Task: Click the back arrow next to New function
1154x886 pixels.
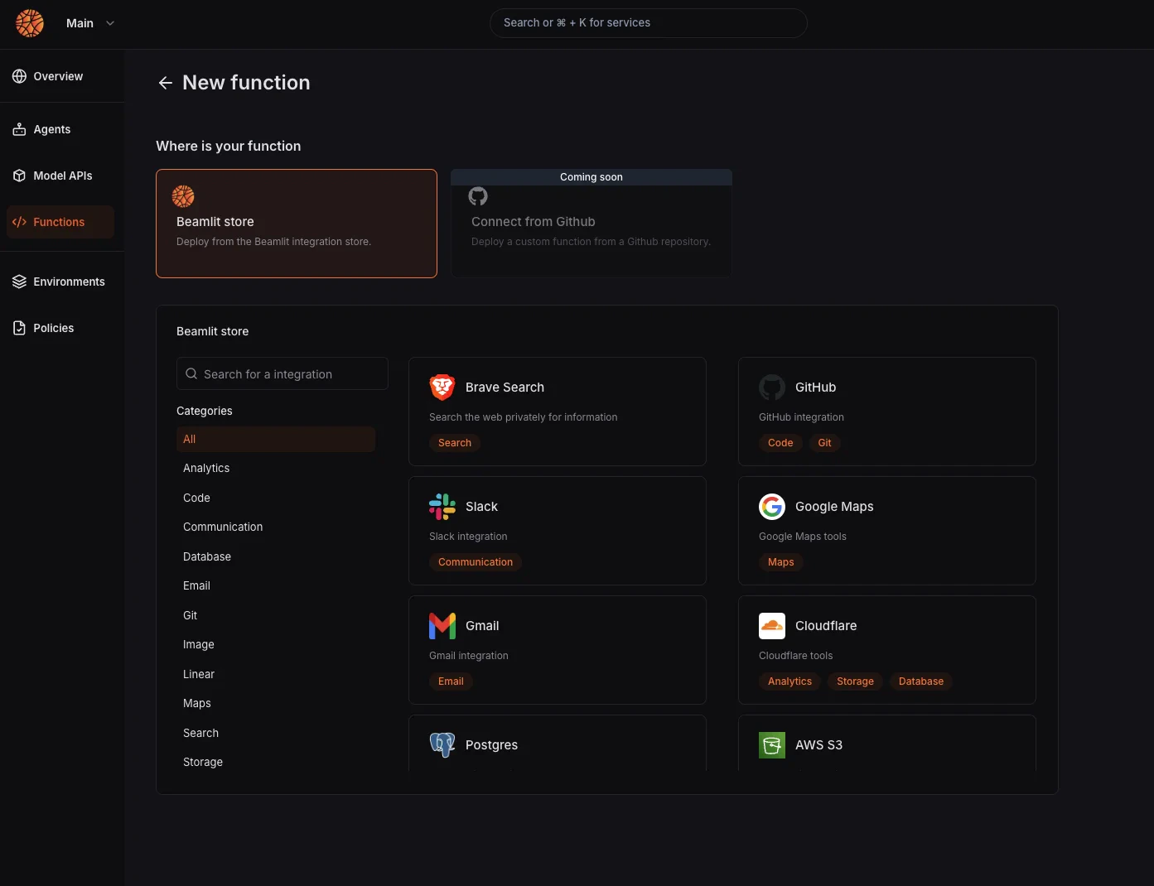Action: (x=165, y=83)
